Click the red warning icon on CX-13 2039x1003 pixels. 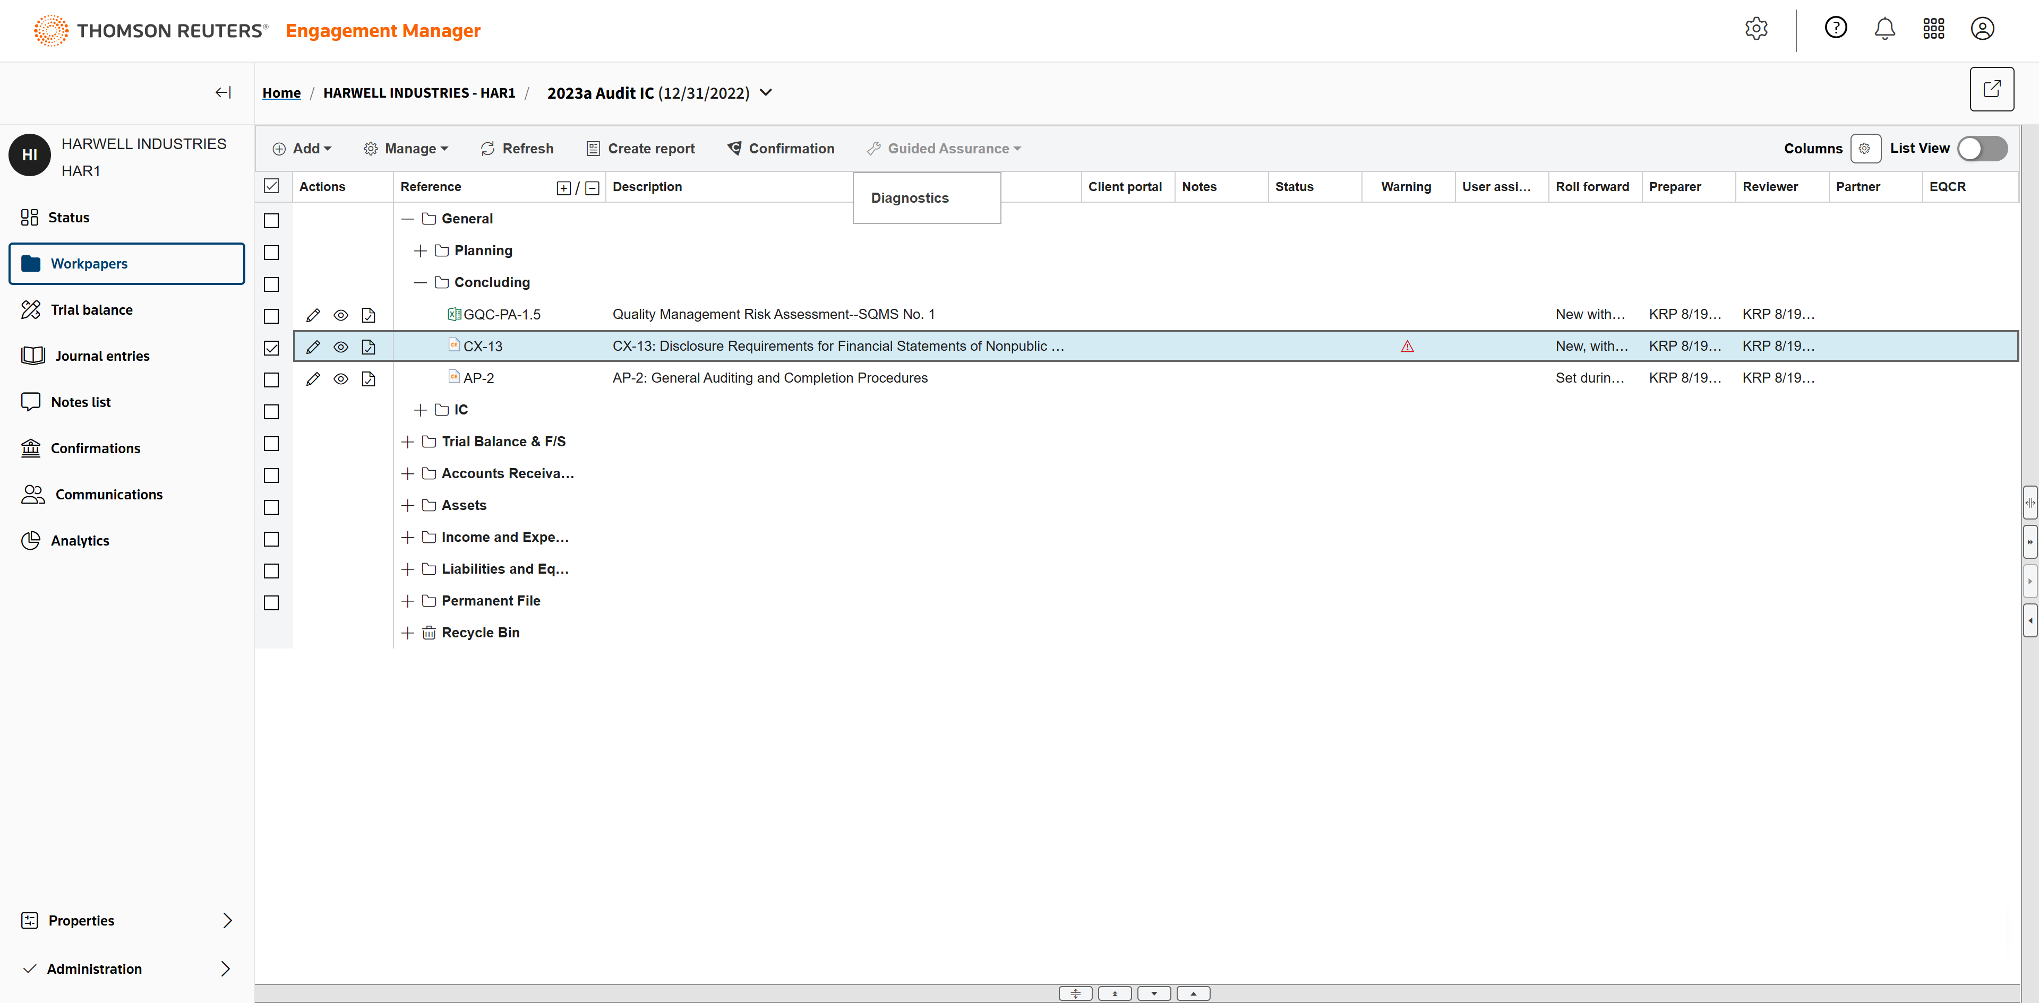point(1407,347)
